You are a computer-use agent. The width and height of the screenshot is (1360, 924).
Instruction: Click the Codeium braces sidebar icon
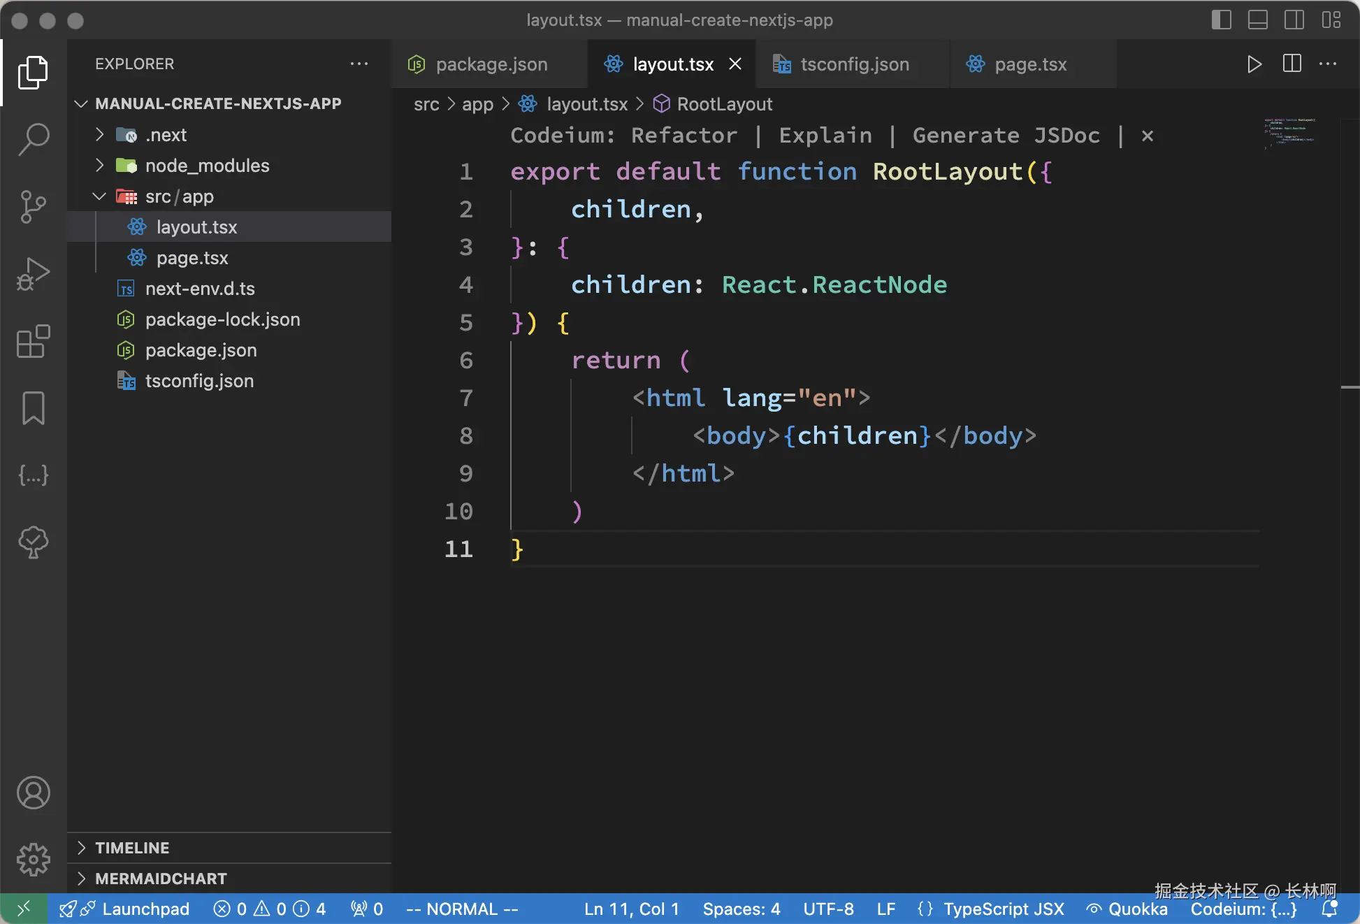click(x=33, y=476)
